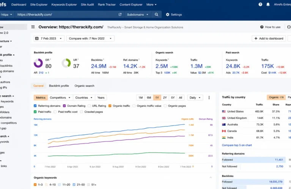The height and width of the screenshot is (189, 291).
Task: Click 14.2K referring domains value
Action: [x=130, y=66]
